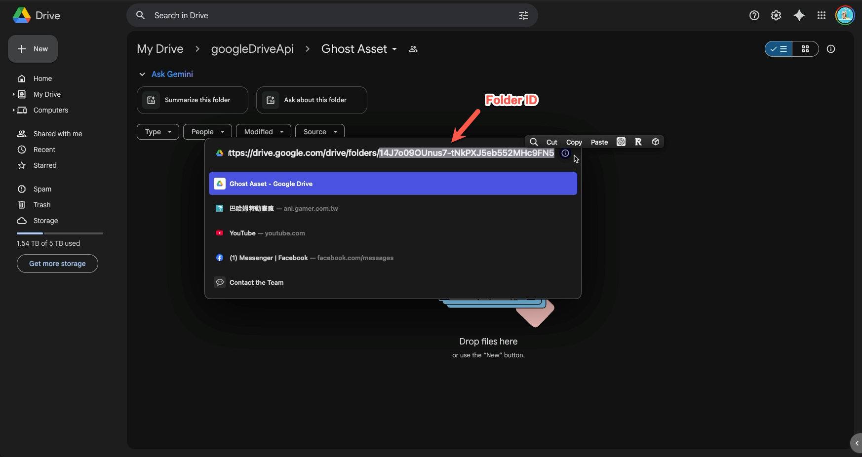This screenshot has width=862, height=457.
Task: Click the Storage cloud icon
Action: click(22, 221)
